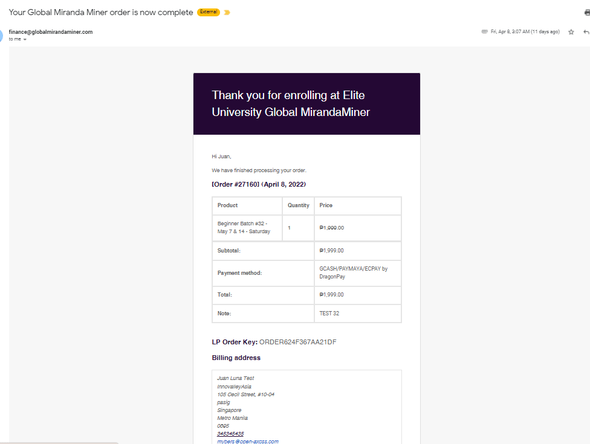
Task: Open the mybers@open-axcss.com email link
Action: click(248, 442)
